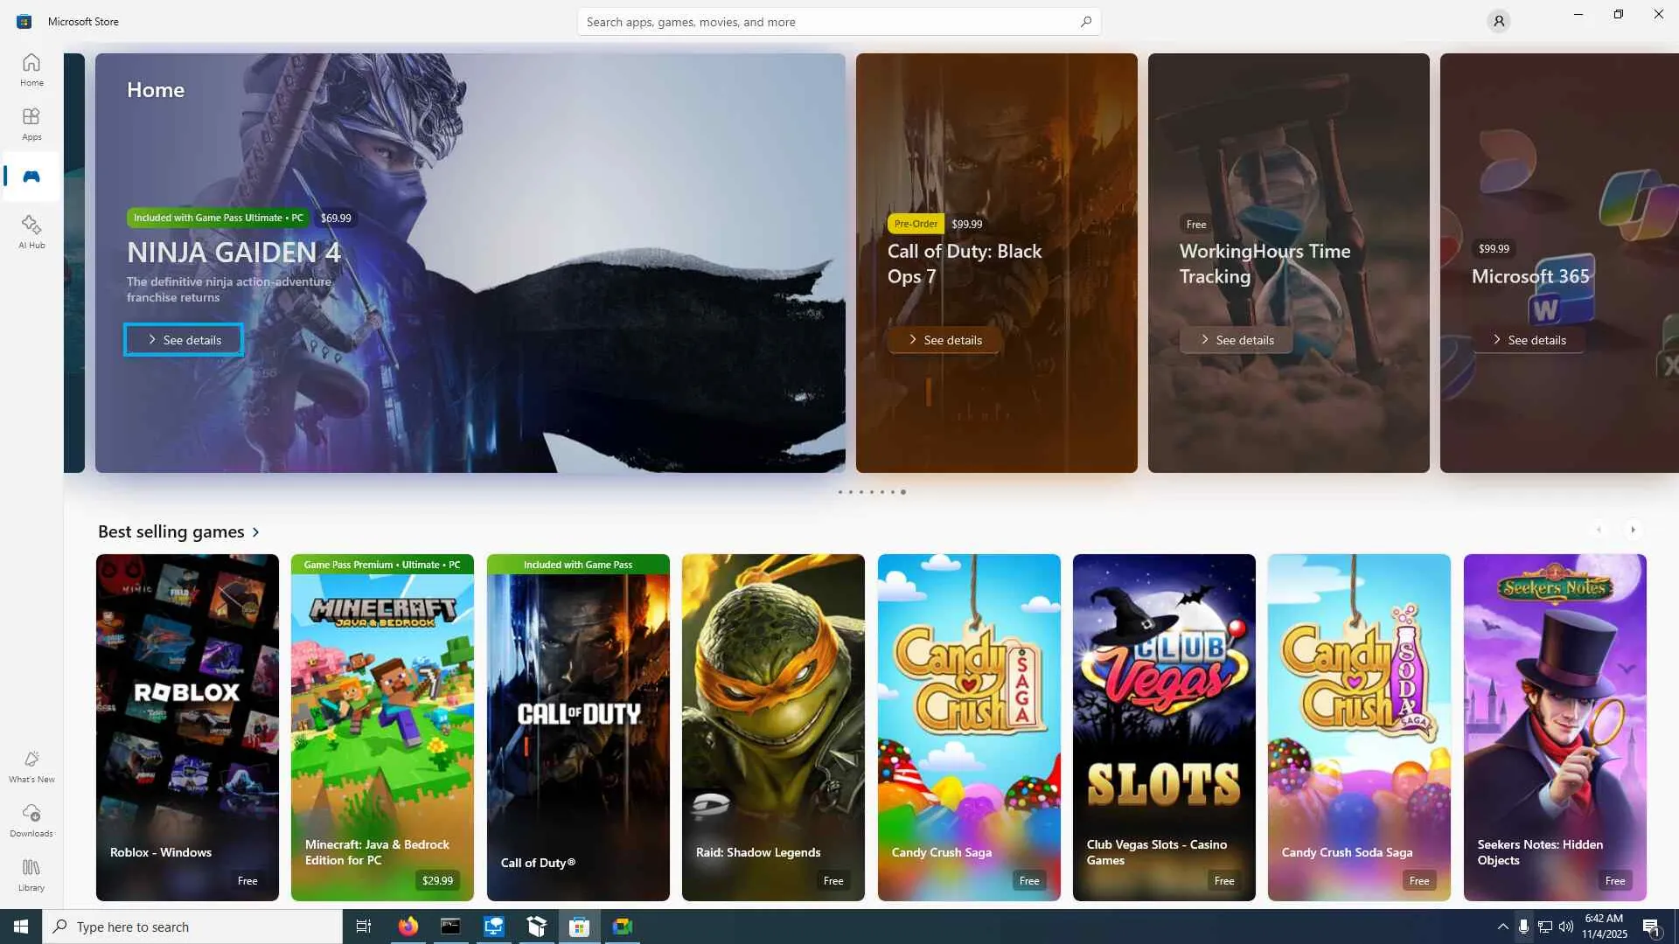Image resolution: width=1679 pixels, height=944 pixels.
Task: Open AI Hub from sidebar
Action: 31,232
